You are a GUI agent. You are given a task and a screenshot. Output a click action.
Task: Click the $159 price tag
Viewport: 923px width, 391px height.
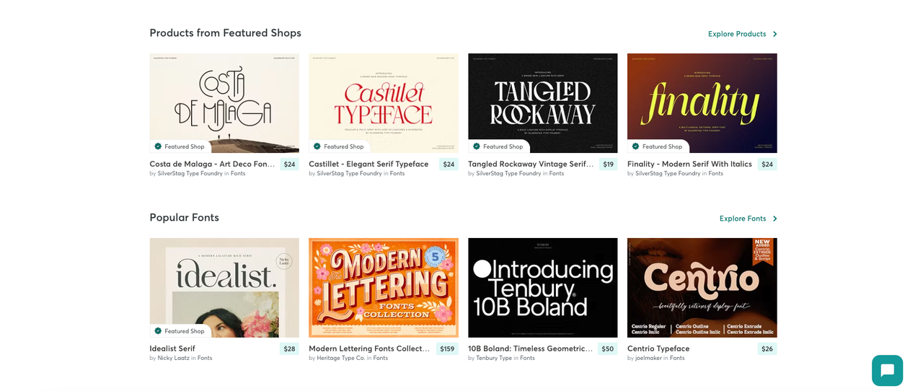447,349
